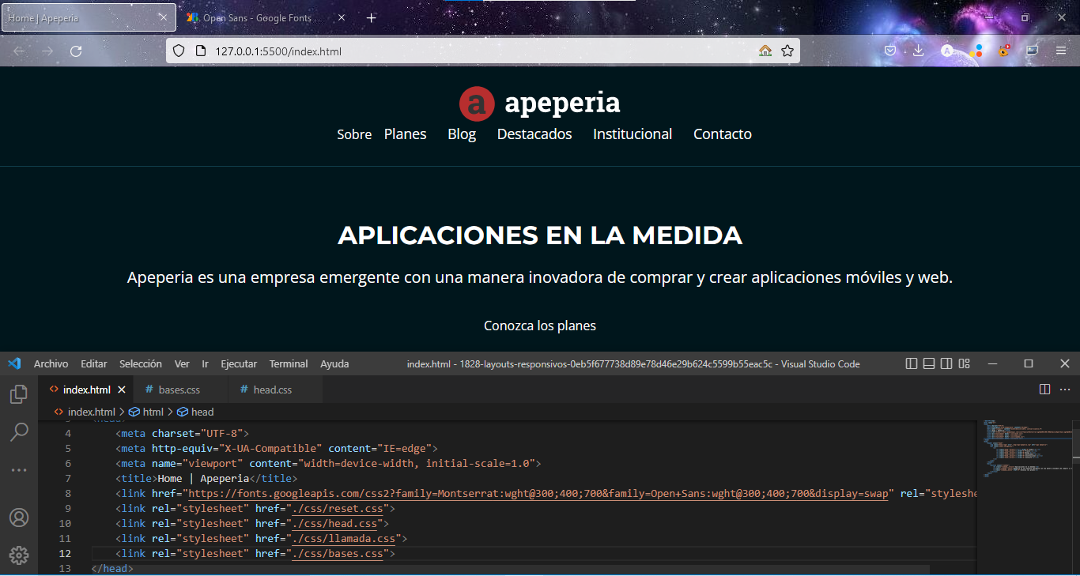Click Firefox reload page button
The height and width of the screenshot is (576, 1080).
76,51
